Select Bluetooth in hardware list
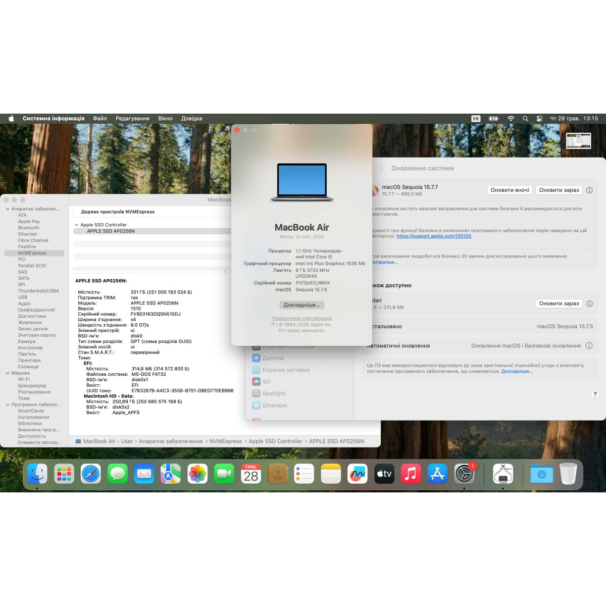The width and height of the screenshot is (606, 606). [29, 228]
